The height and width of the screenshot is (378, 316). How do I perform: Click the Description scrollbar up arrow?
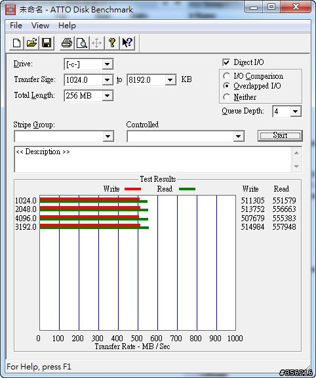click(296, 153)
